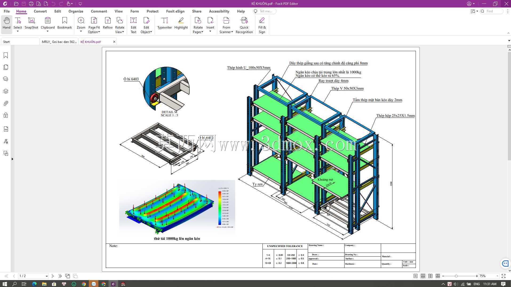Viewport: 511px width, 287px height.
Task: Switch to the Comment tab
Action: (99, 11)
